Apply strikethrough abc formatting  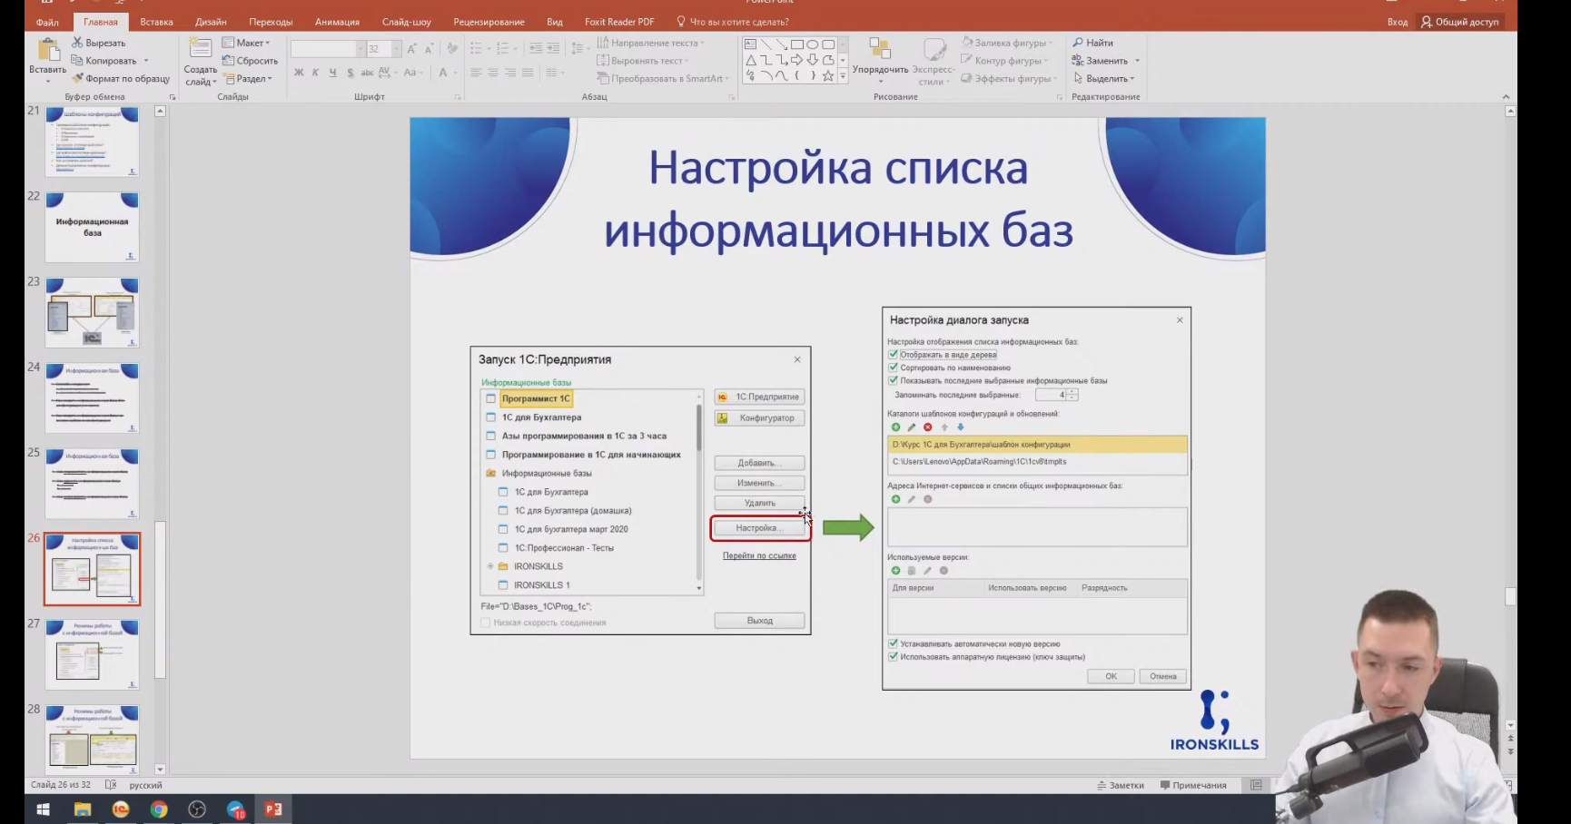click(367, 73)
